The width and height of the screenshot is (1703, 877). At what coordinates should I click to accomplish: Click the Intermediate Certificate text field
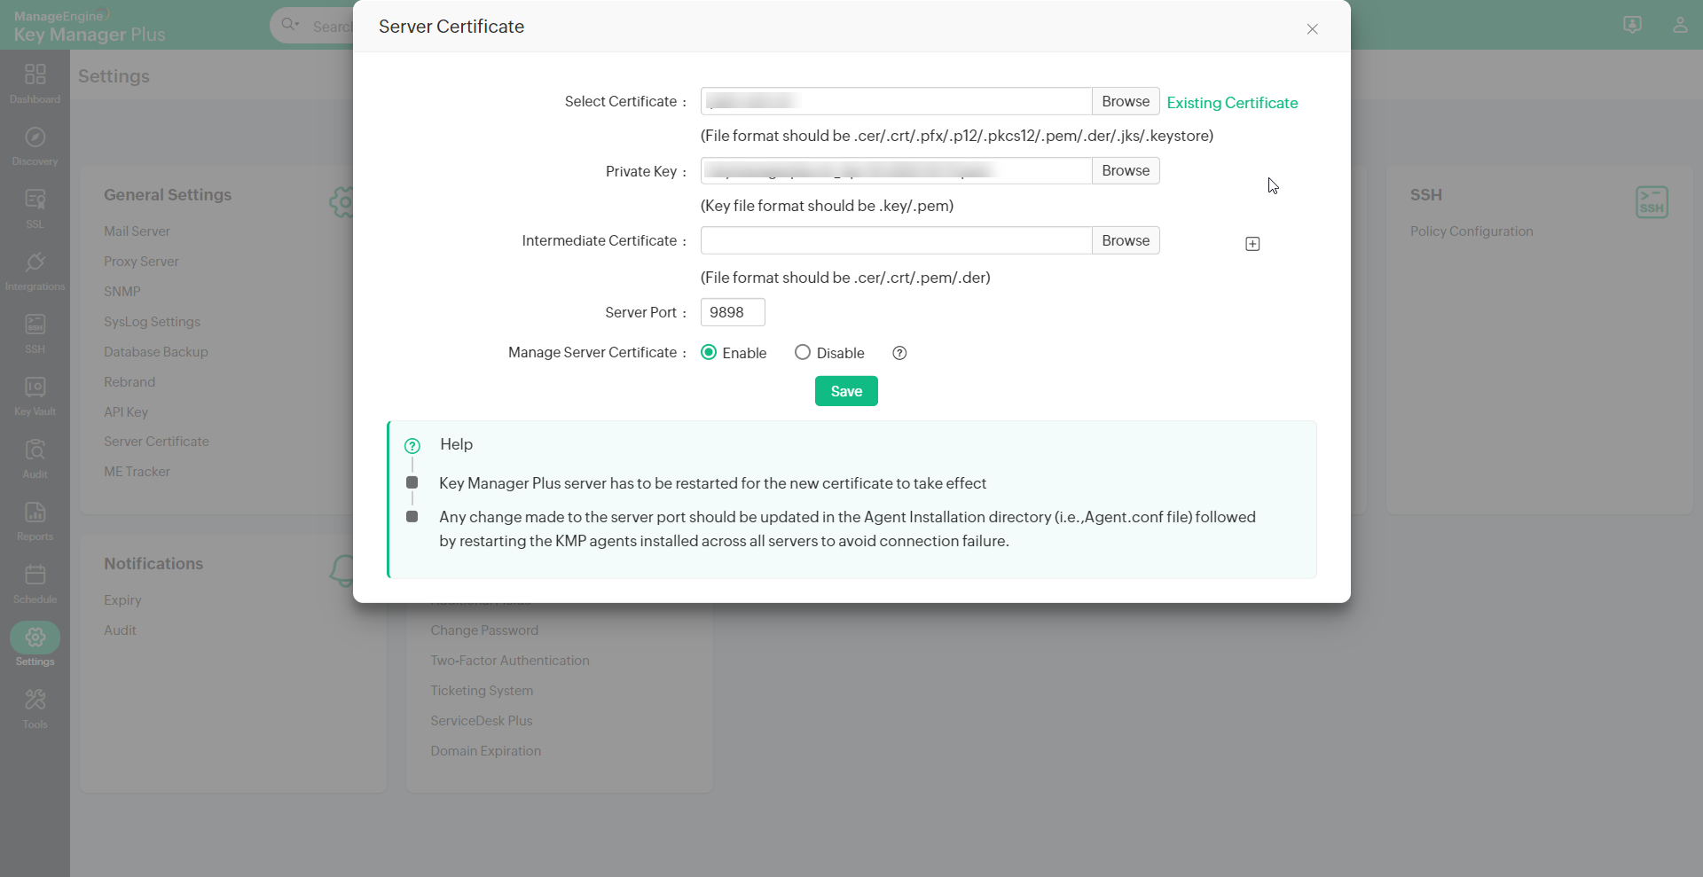[896, 240]
